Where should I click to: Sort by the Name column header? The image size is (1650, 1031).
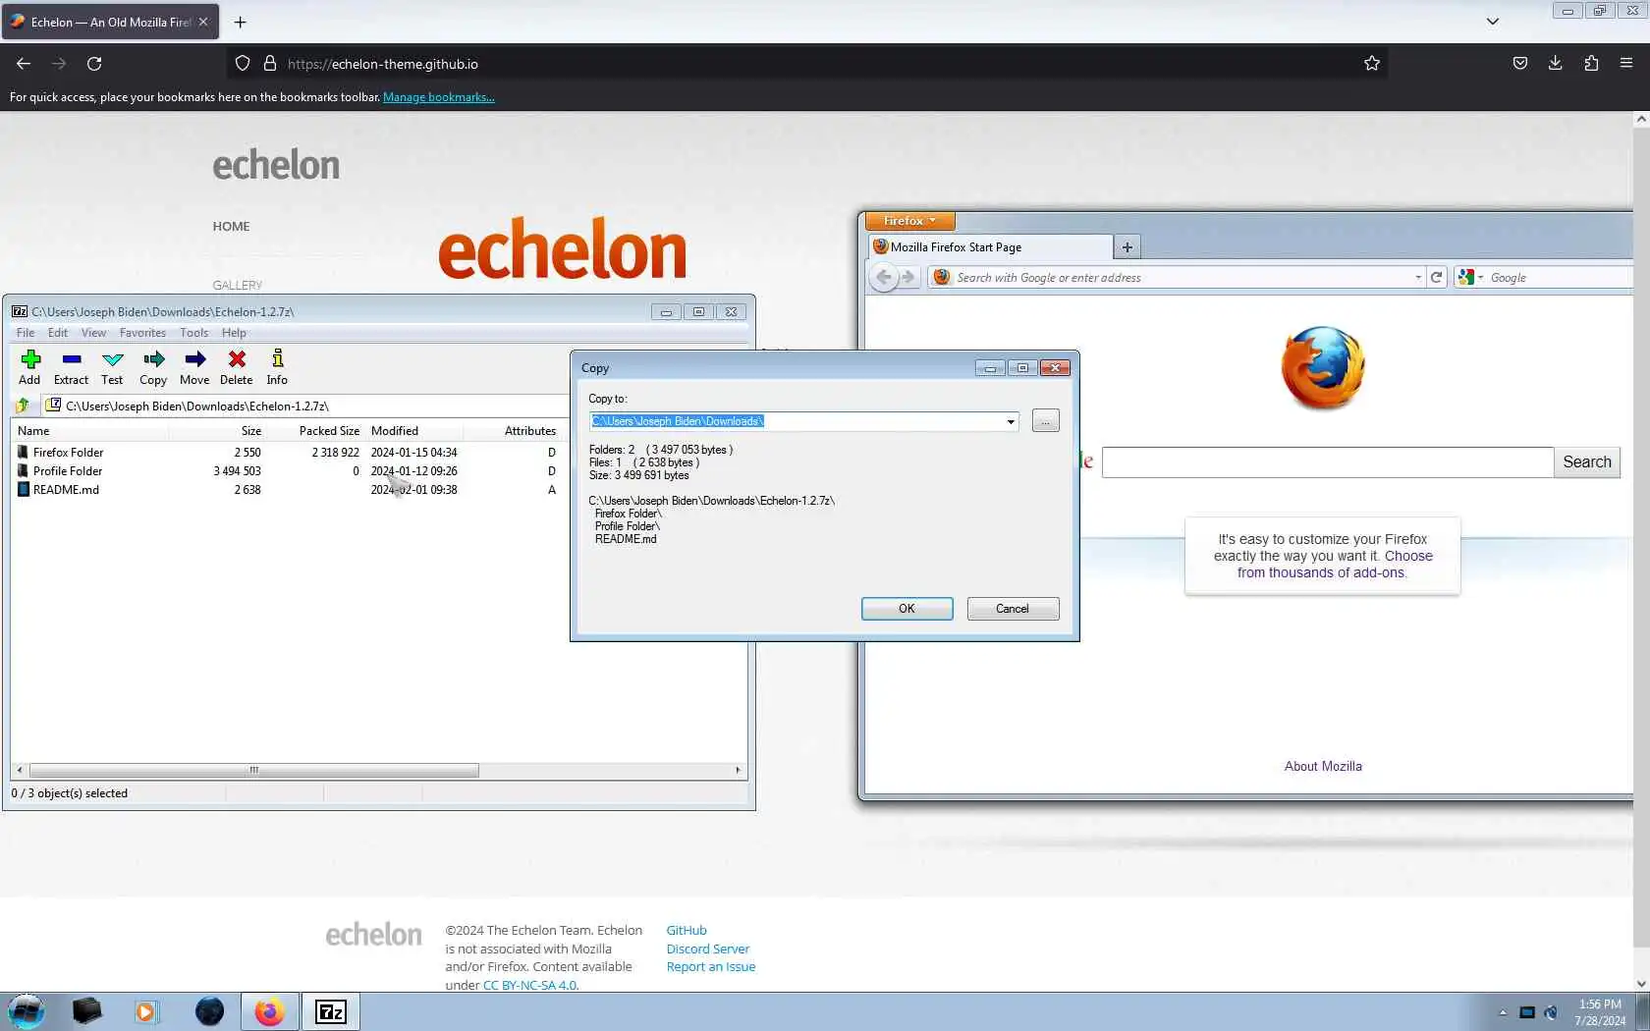(x=90, y=431)
